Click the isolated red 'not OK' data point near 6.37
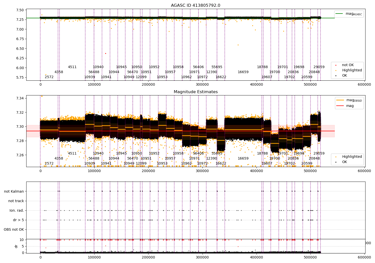 click(105, 53)
